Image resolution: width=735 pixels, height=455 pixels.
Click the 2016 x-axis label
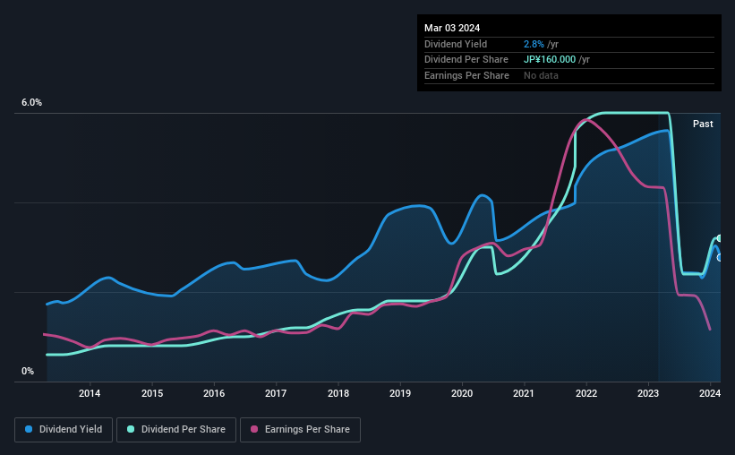(x=214, y=393)
